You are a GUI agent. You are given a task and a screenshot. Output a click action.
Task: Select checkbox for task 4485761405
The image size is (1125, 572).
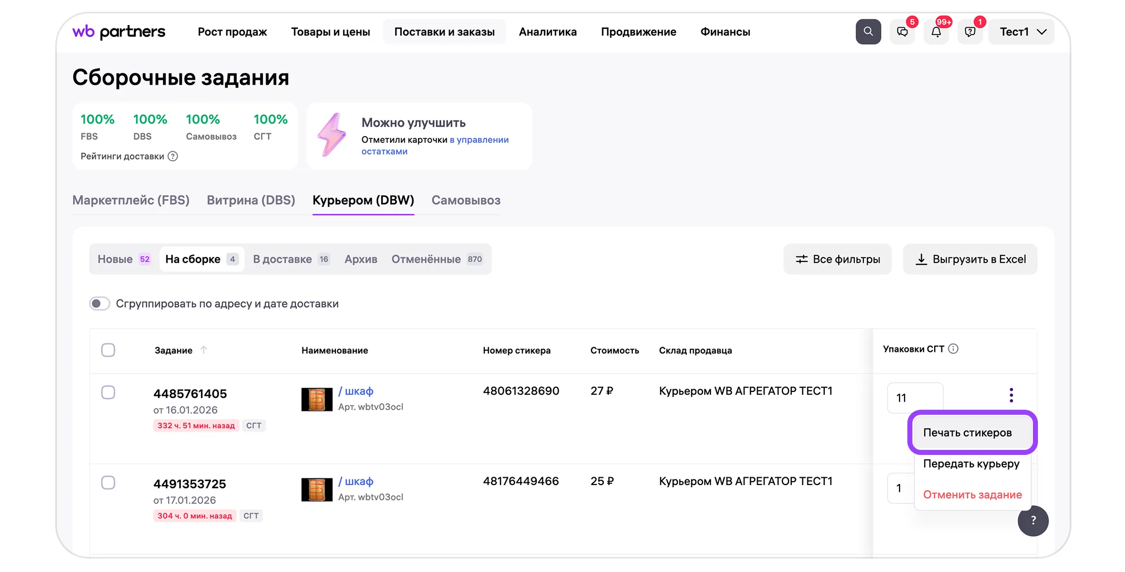pyautogui.click(x=108, y=392)
